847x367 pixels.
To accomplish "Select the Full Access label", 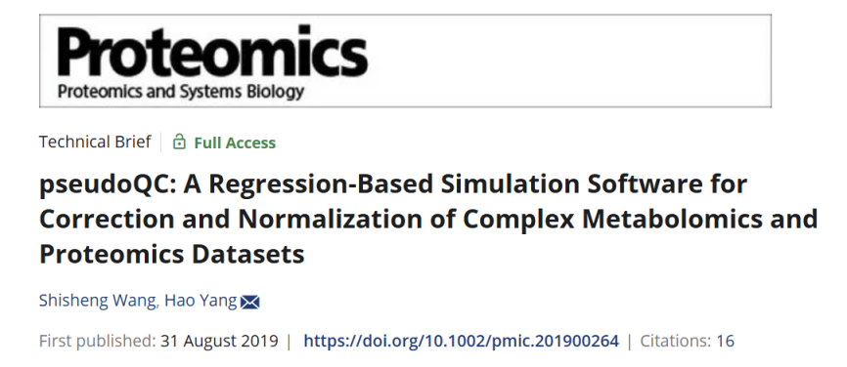I will pyautogui.click(x=235, y=143).
